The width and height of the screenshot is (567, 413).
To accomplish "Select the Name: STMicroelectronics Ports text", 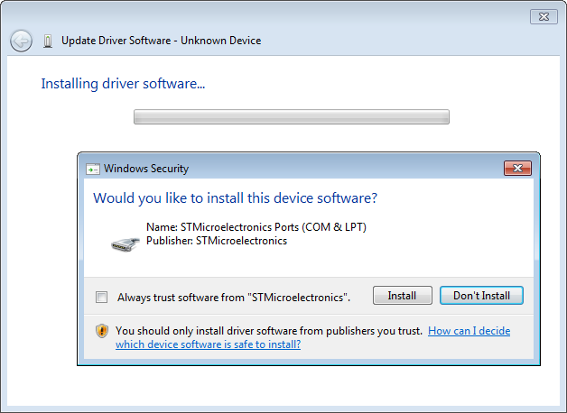I will coord(256,227).
